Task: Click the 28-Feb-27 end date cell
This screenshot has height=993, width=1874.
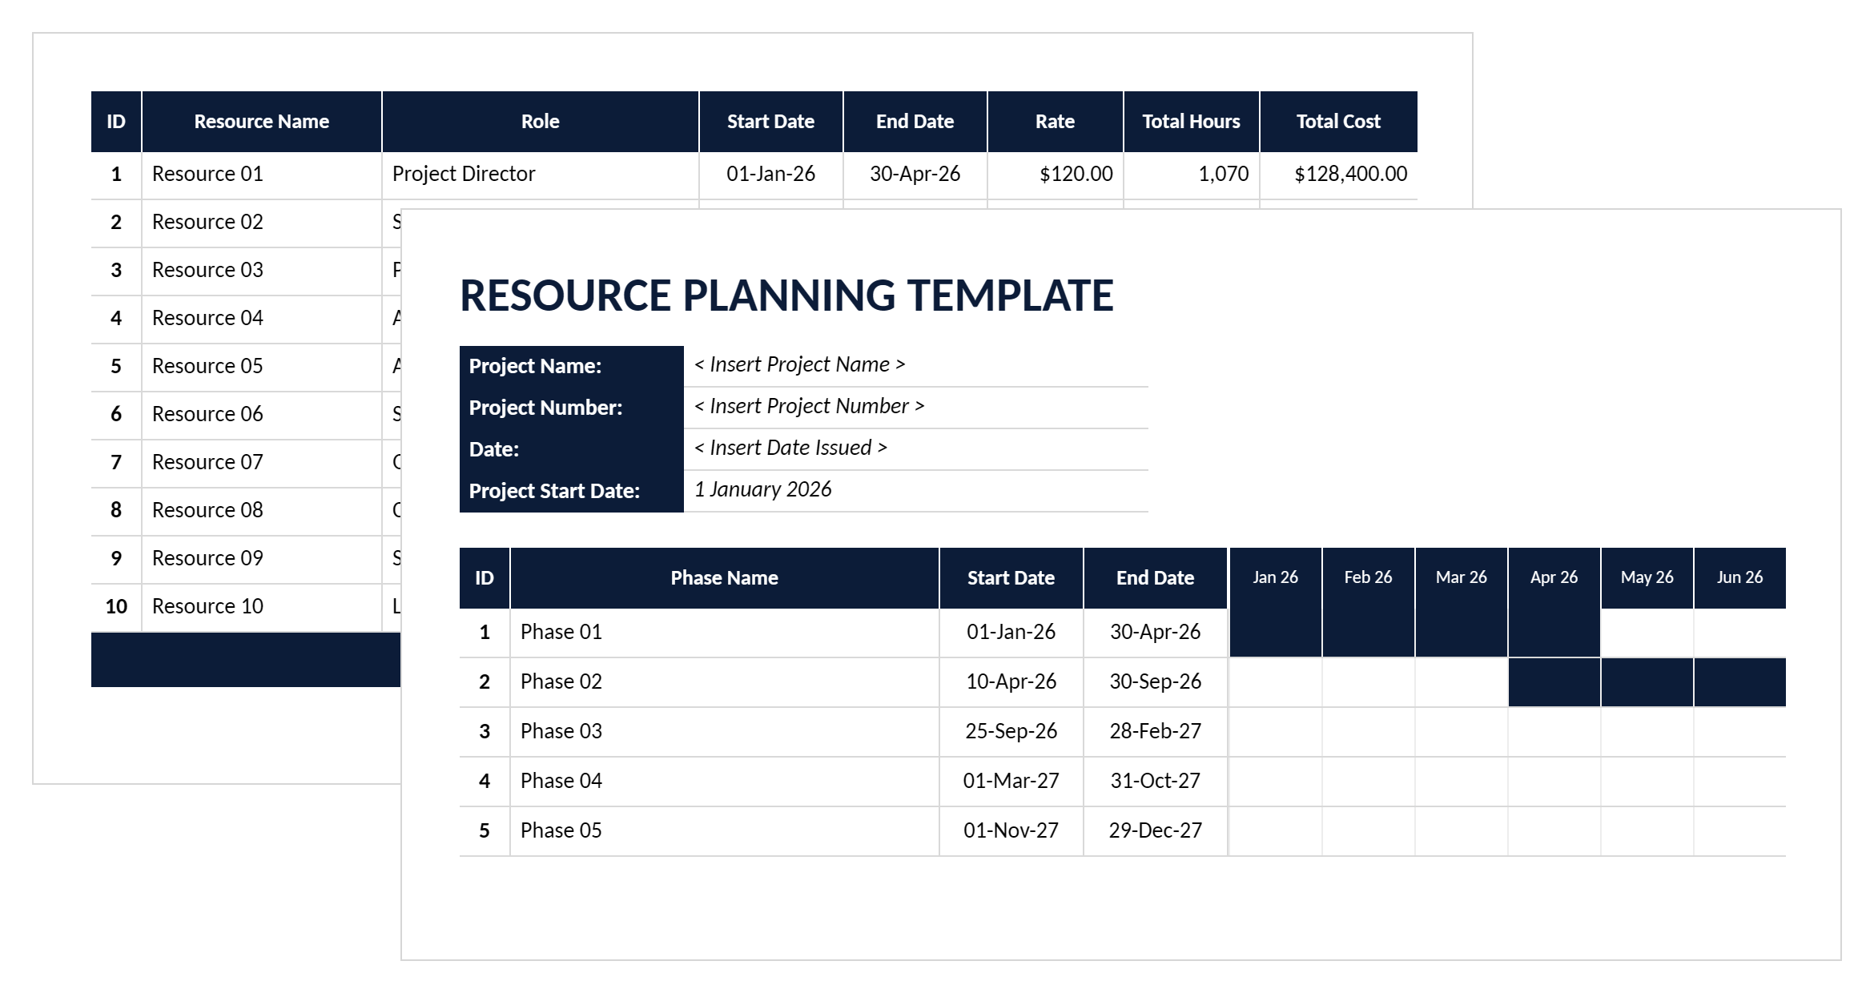Action: pyautogui.click(x=1155, y=732)
